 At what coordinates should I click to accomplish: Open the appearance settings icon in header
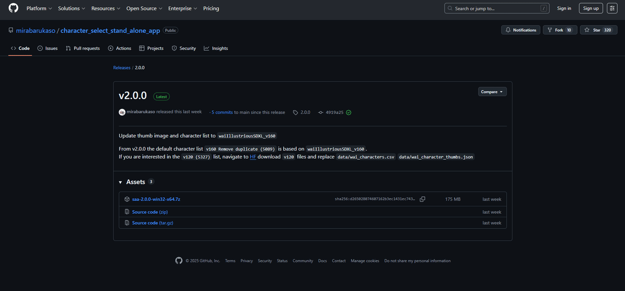pyautogui.click(x=612, y=8)
